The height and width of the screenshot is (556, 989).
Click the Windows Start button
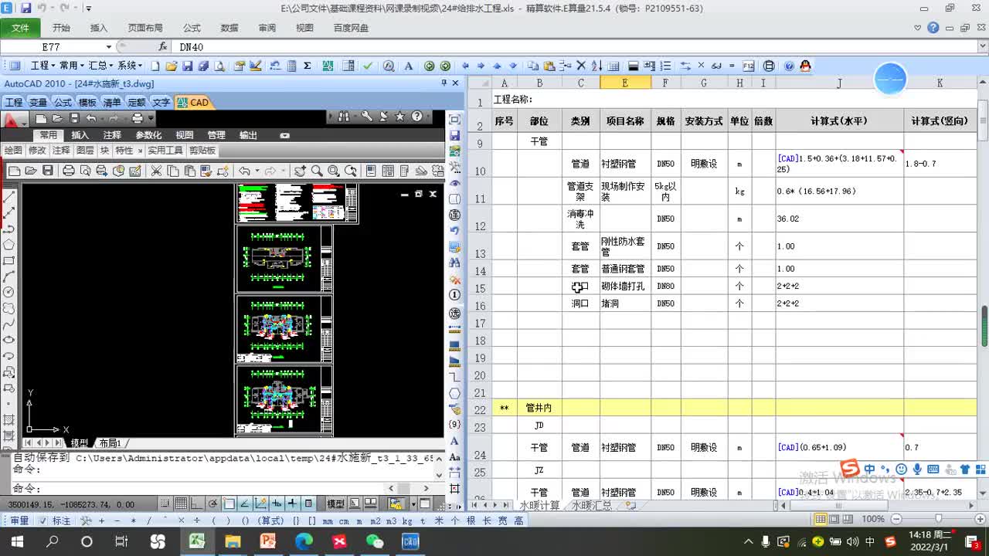point(17,541)
